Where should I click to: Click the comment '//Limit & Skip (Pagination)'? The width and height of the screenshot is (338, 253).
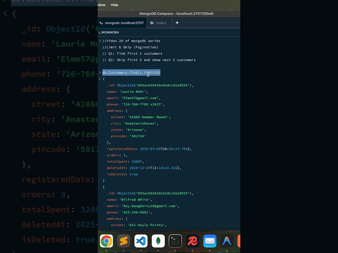[130, 47]
